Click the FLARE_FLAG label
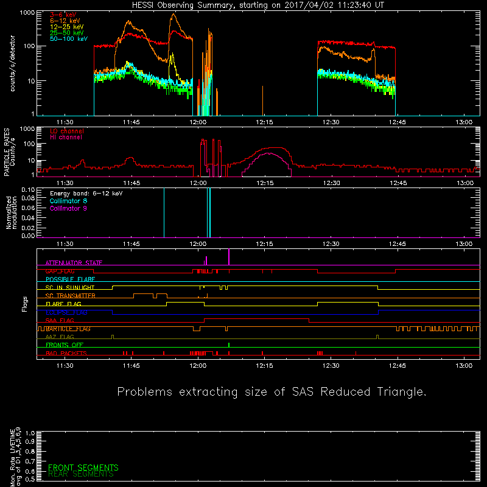The height and width of the screenshot is (487, 487). tap(63, 304)
